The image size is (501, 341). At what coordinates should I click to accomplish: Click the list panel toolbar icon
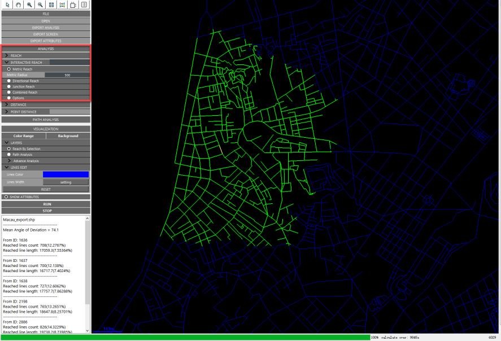coord(84,5)
